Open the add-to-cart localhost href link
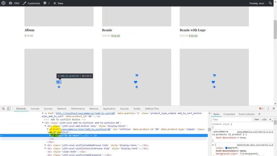277x156 pixels. click(86, 113)
